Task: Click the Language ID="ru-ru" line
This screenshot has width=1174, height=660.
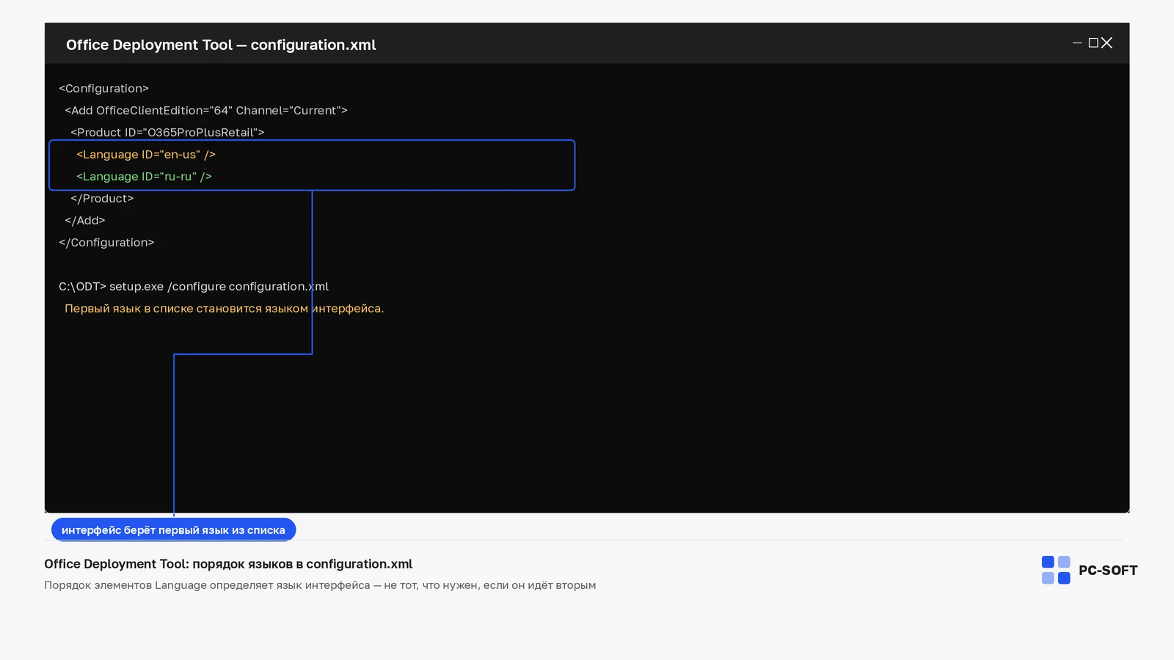Action: [x=144, y=177]
